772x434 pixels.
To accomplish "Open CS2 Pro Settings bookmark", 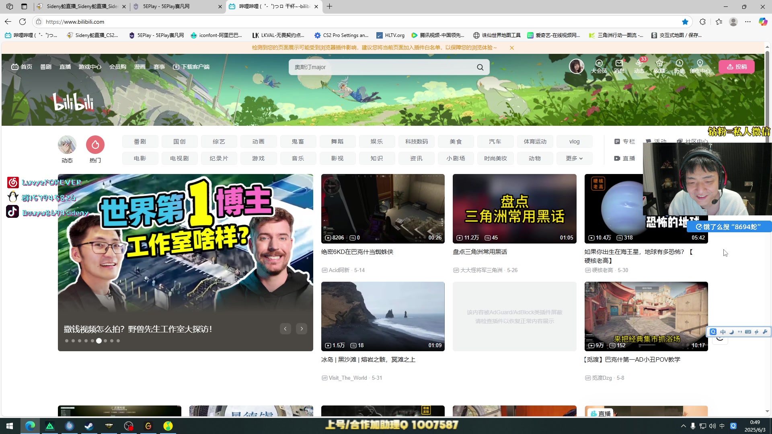I will point(341,35).
